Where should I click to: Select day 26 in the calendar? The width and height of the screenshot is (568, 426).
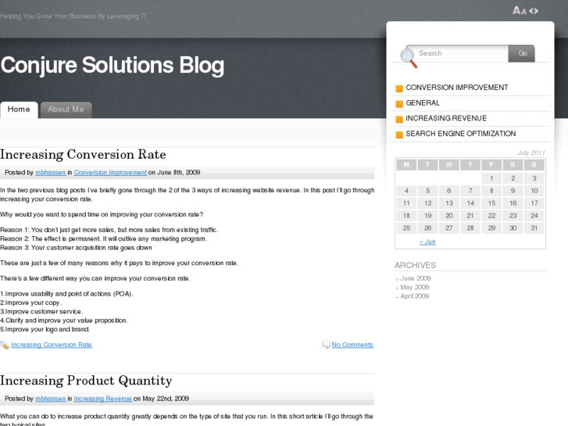pyautogui.click(x=428, y=228)
